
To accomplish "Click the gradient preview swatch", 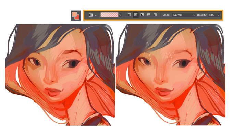I will (x=109, y=15).
